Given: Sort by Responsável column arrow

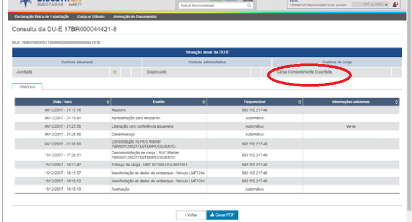Looking at the screenshot, I should point(299,102).
